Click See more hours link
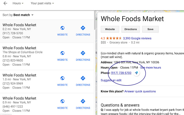 [x=150, y=68]
